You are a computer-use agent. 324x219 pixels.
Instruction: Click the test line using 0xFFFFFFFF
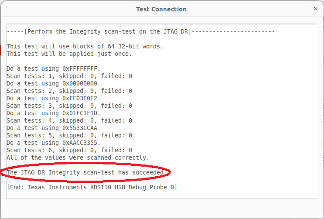53,68
